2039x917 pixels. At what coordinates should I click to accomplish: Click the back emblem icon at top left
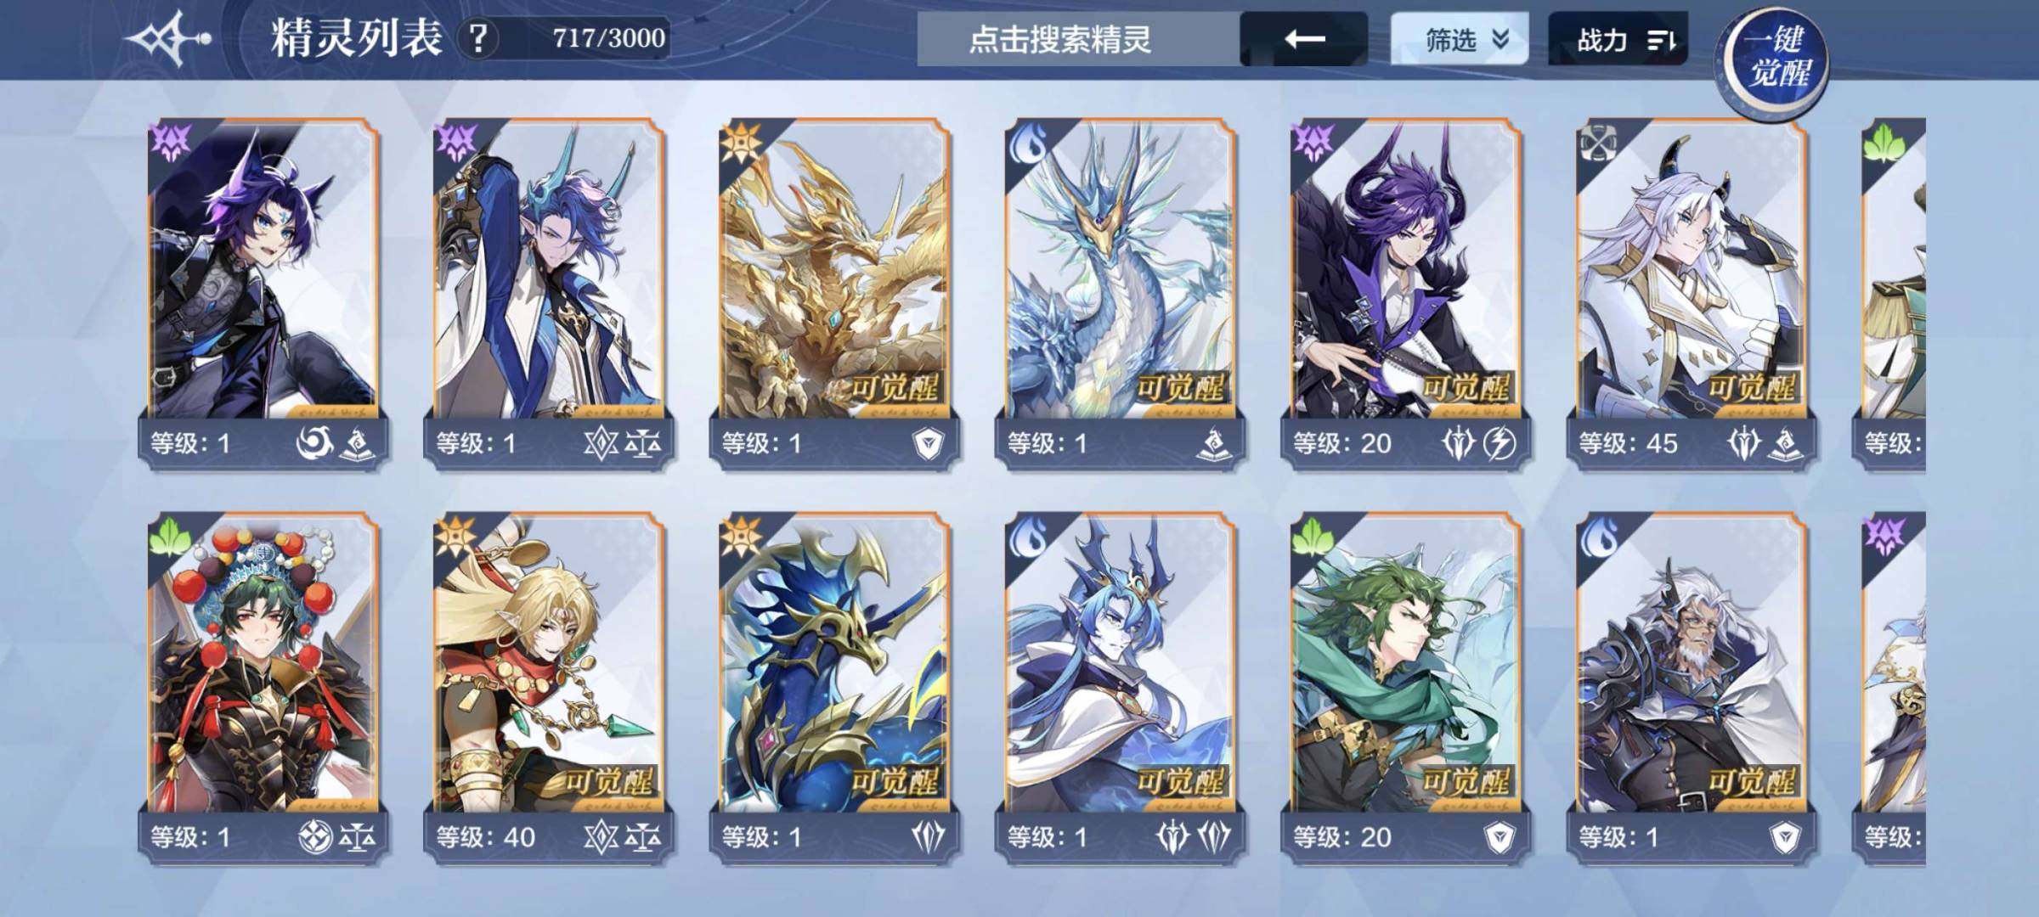(168, 39)
